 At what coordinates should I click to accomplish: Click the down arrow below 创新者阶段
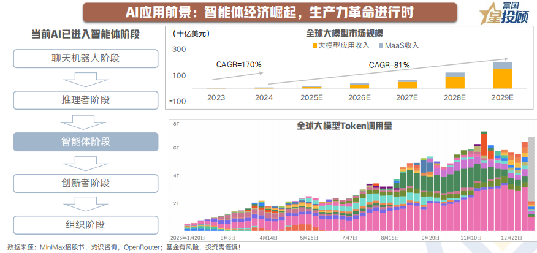pyautogui.click(x=86, y=204)
